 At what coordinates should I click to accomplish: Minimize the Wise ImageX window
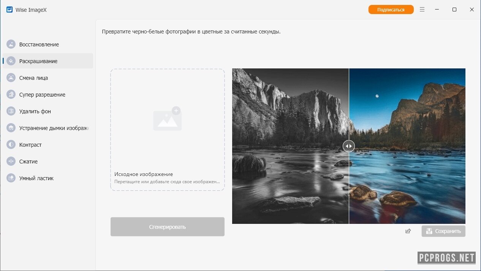tap(437, 10)
